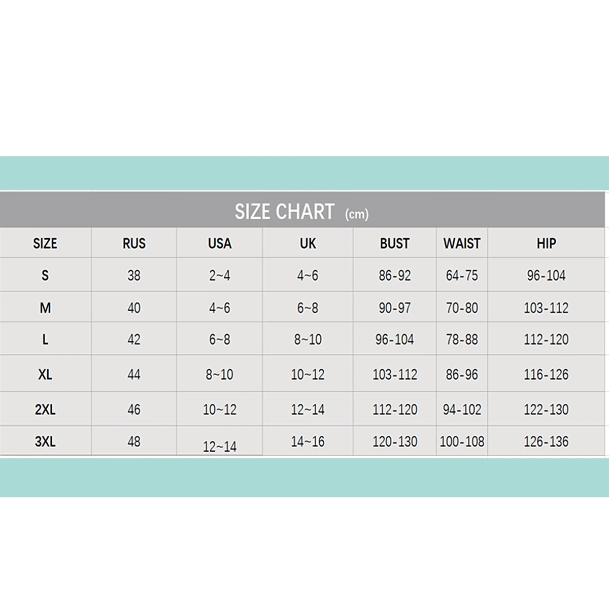Select UK size 8~10 cell
The height and width of the screenshot is (609, 609).
308,340
